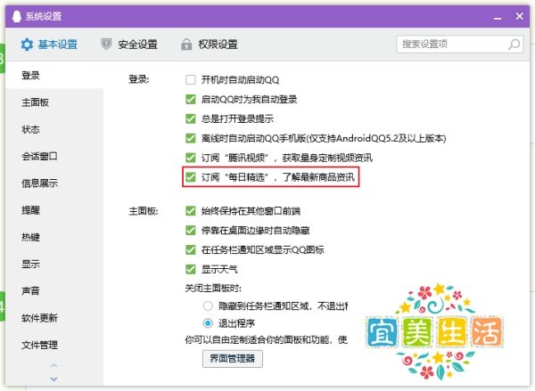Image resolution: width=535 pixels, height=391 pixels.
Task: Toggle 离线时自动启动QQ手机版 checkbox
Action: (191, 138)
